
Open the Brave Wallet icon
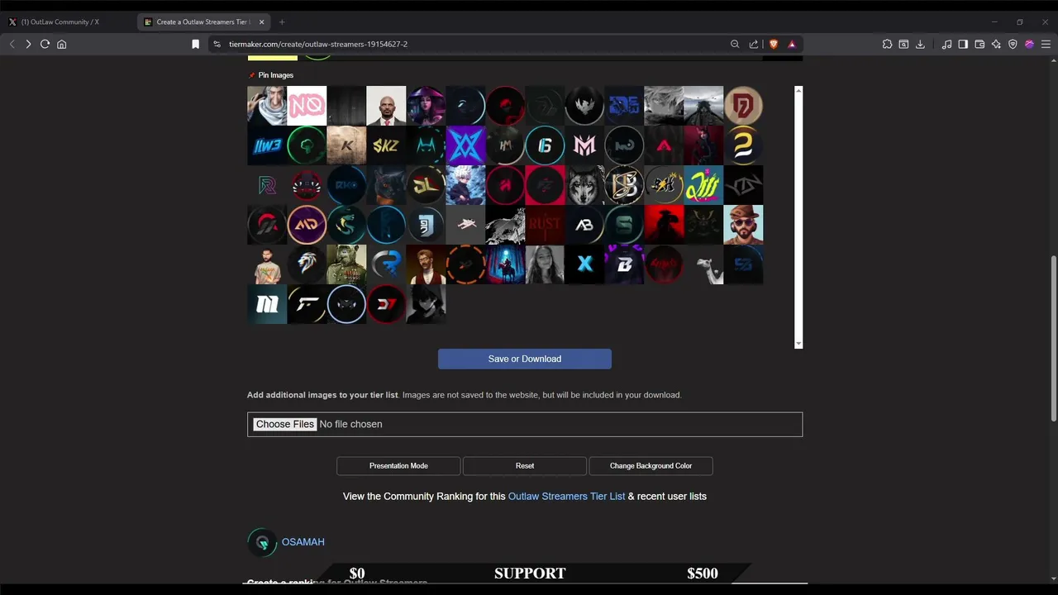979,44
